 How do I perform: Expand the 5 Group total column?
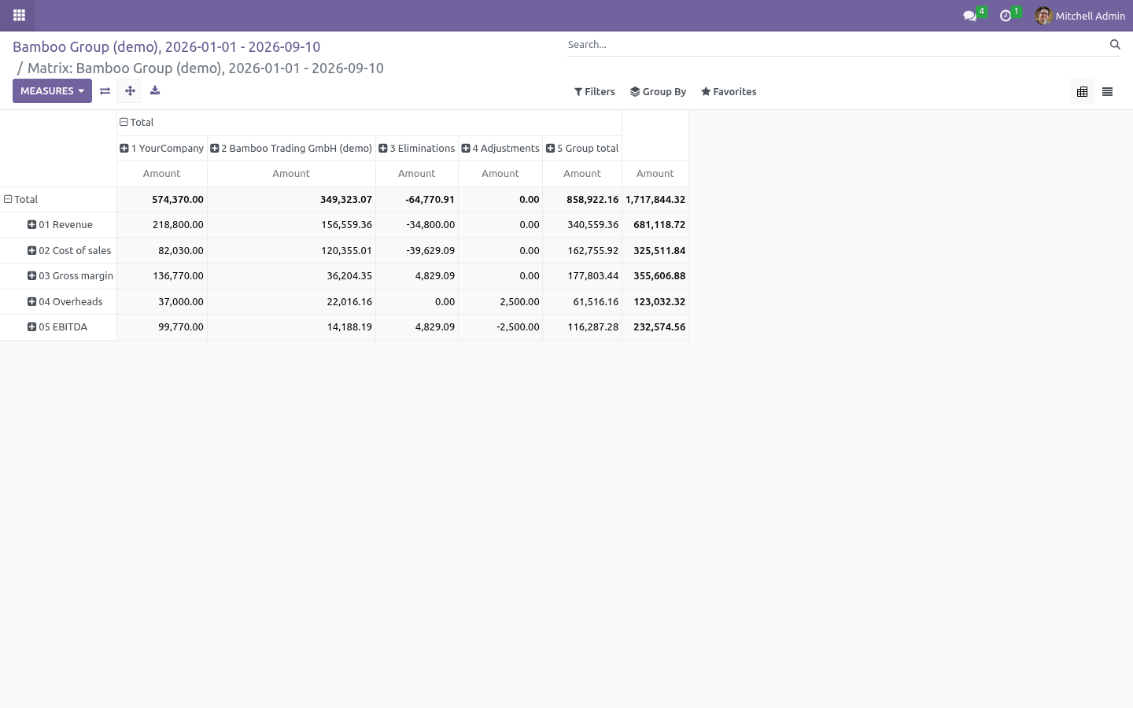coord(582,148)
